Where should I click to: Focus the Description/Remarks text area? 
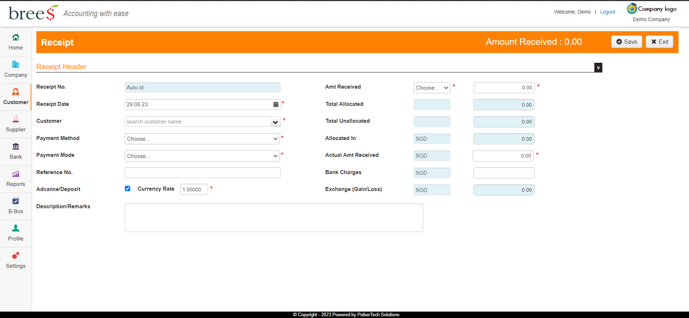273,218
